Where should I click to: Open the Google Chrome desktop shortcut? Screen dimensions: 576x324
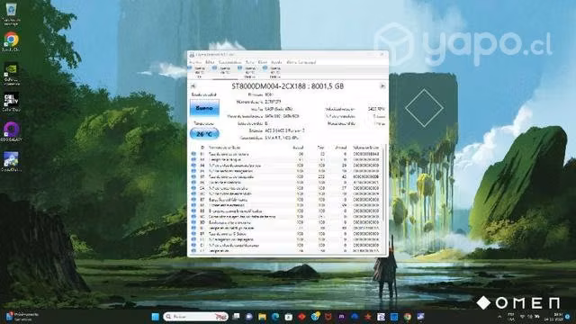coord(11,41)
